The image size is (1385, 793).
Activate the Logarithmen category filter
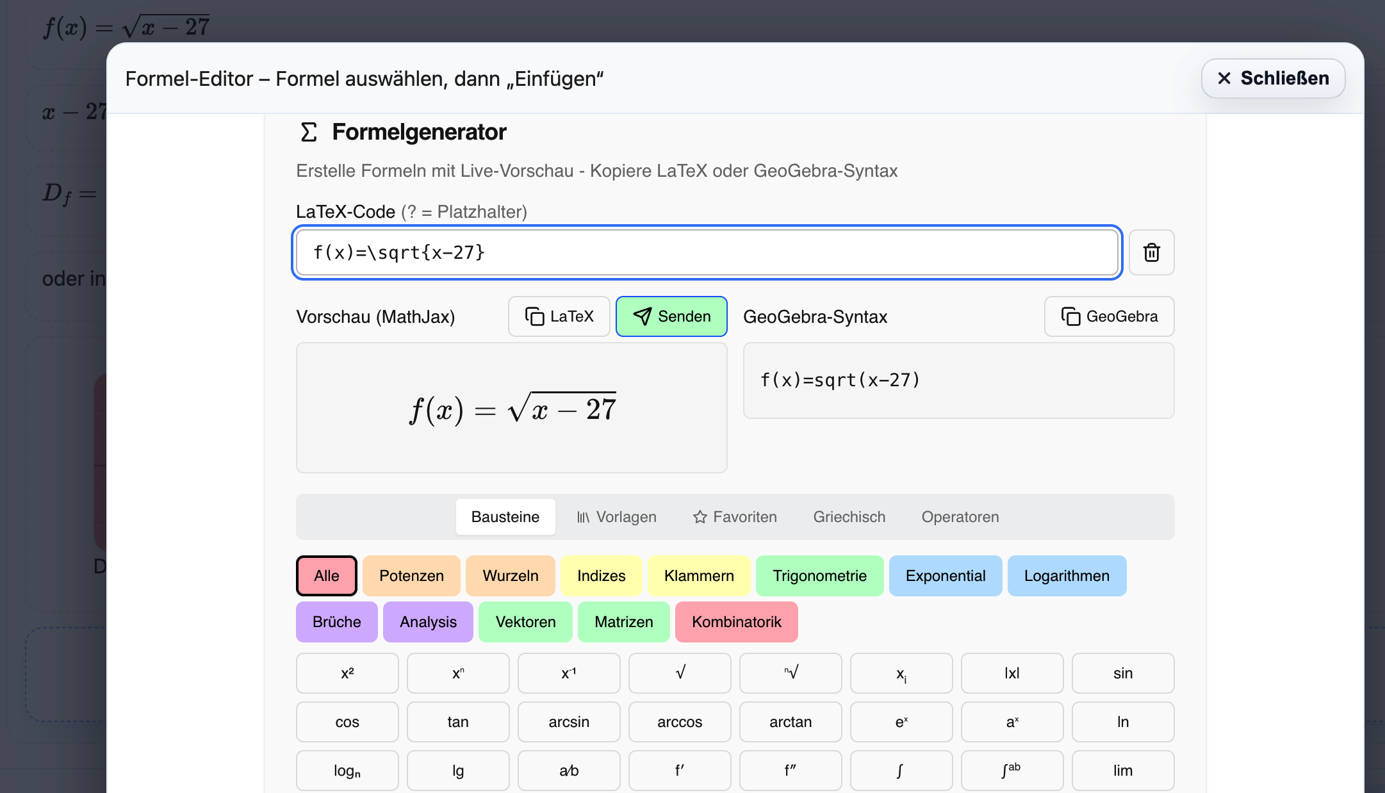point(1067,576)
